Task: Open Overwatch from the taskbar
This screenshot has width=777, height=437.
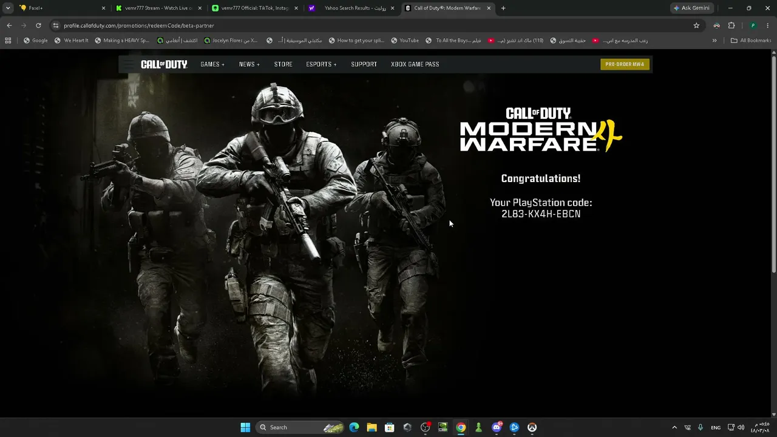Action: pyautogui.click(x=532, y=427)
